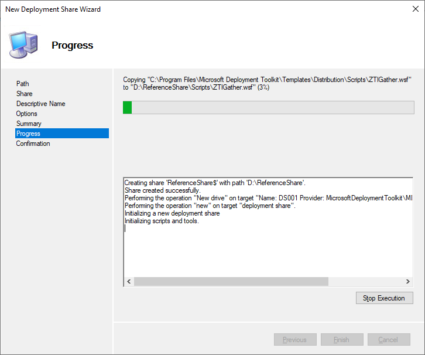Click the Copying ZTIGather.wsf status text

pyautogui.click(x=268, y=84)
